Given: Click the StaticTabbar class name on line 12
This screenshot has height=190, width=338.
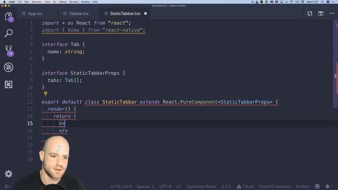Looking at the screenshot, I should (119, 102).
